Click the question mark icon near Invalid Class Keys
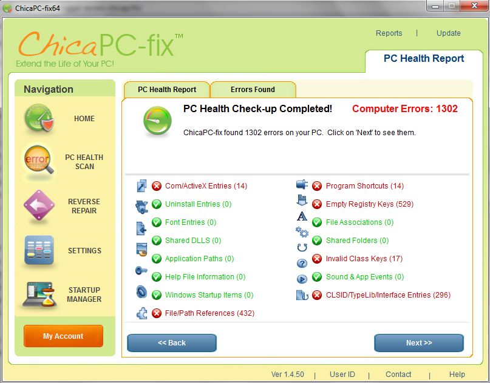This screenshot has height=383, width=490. pos(302,263)
